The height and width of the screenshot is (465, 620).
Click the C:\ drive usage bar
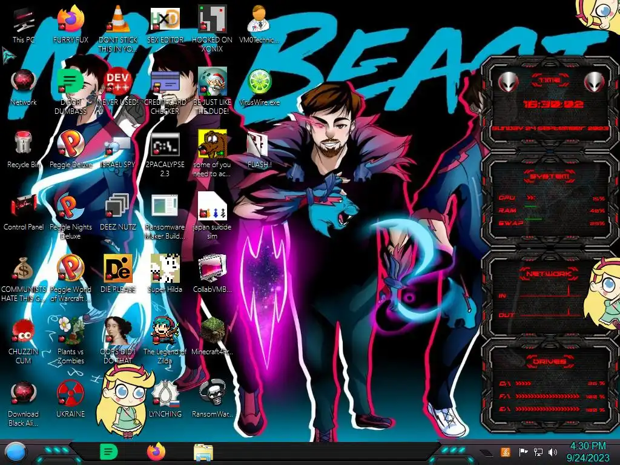point(552,383)
